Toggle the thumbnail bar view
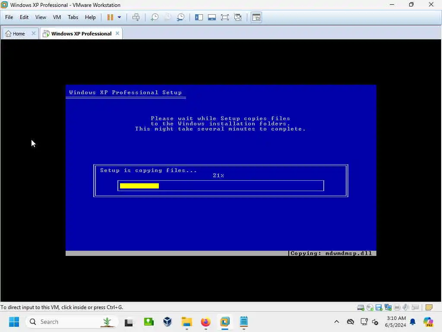442x332 pixels. pyautogui.click(x=212, y=17)
